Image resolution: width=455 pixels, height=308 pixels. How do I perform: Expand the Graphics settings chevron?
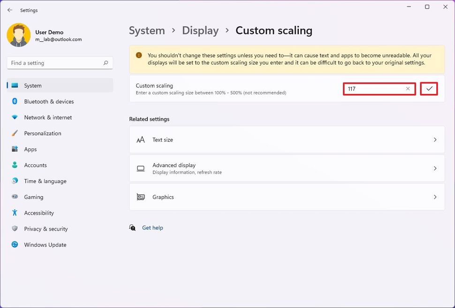pos(435,197)
